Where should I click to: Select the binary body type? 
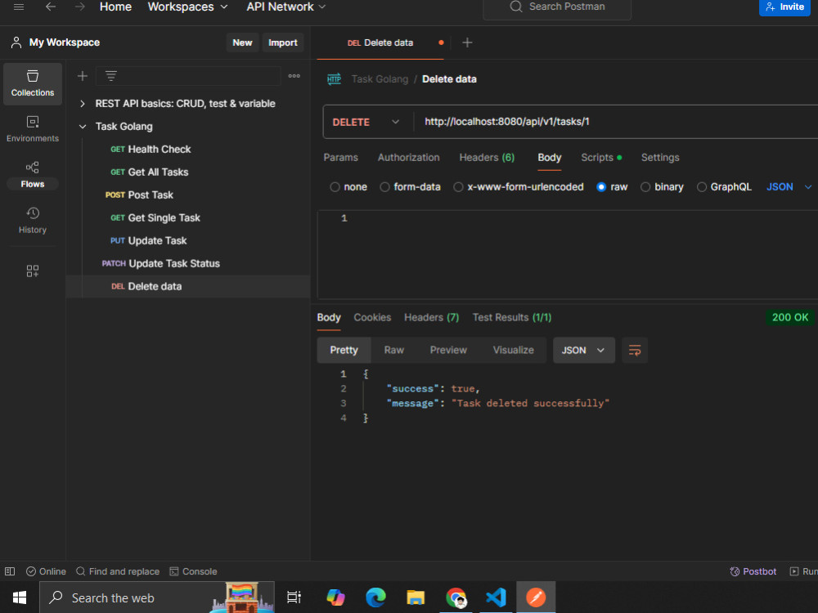pos(646,187)
